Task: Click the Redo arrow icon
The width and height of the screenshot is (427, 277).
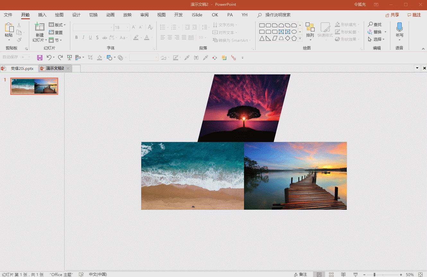Action: point(60,57)
